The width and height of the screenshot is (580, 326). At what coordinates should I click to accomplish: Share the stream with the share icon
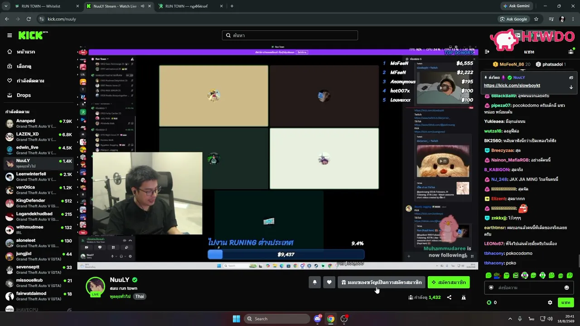(x=449, y=297)
